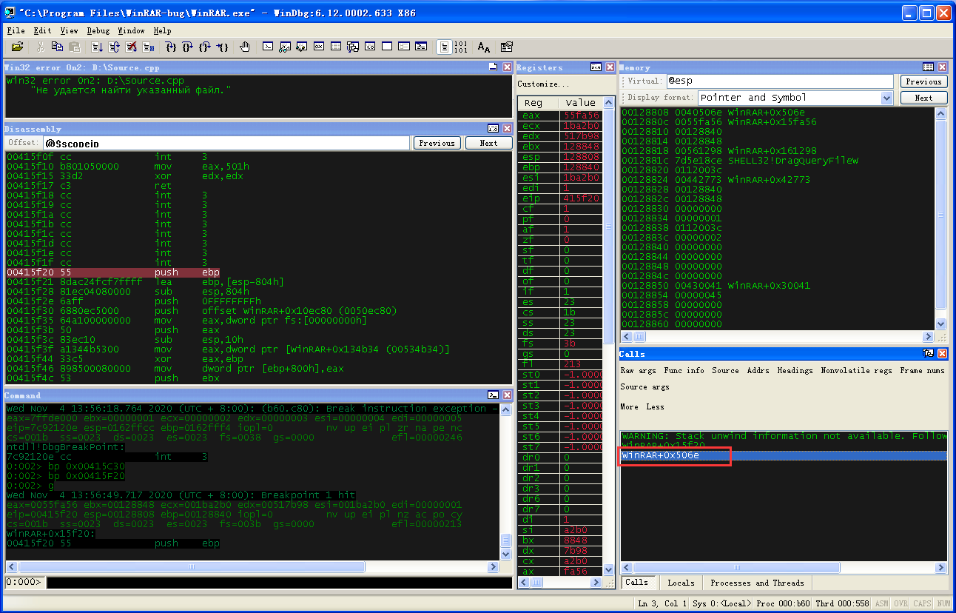This screenshot has width=956, height=613.
Task: Click the Step Out toolbar icon
Action: (204, 47)
